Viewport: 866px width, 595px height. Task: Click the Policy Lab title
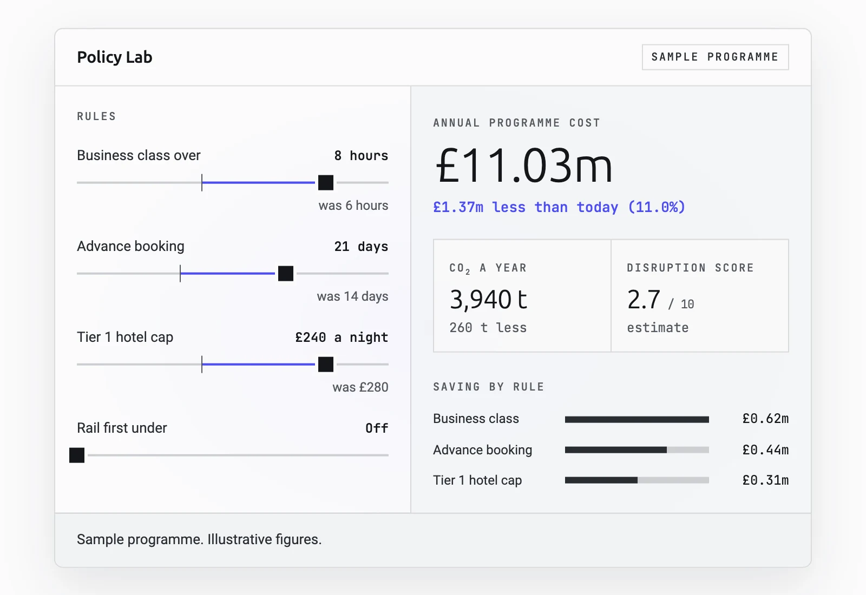(x=115, y=57)
